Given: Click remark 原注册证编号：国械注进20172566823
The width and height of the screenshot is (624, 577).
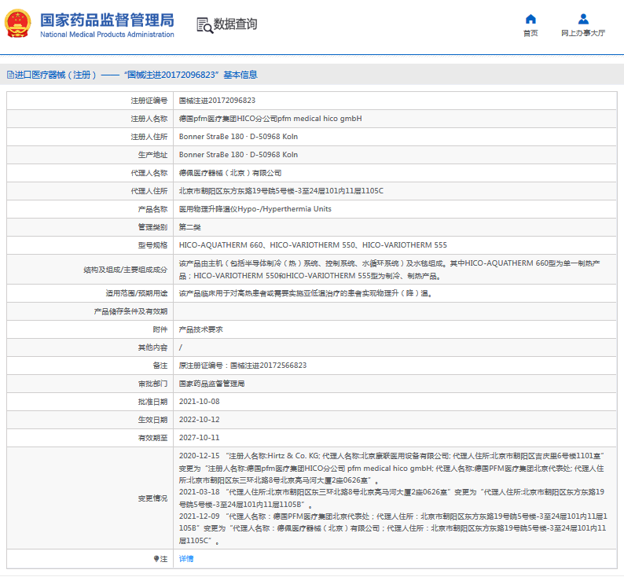Looking at the screenshot, I should click(243, 366).
